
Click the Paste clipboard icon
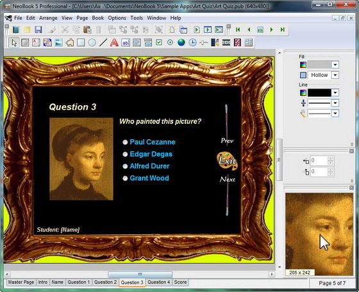pyautogui.click(x=87, y=30)
